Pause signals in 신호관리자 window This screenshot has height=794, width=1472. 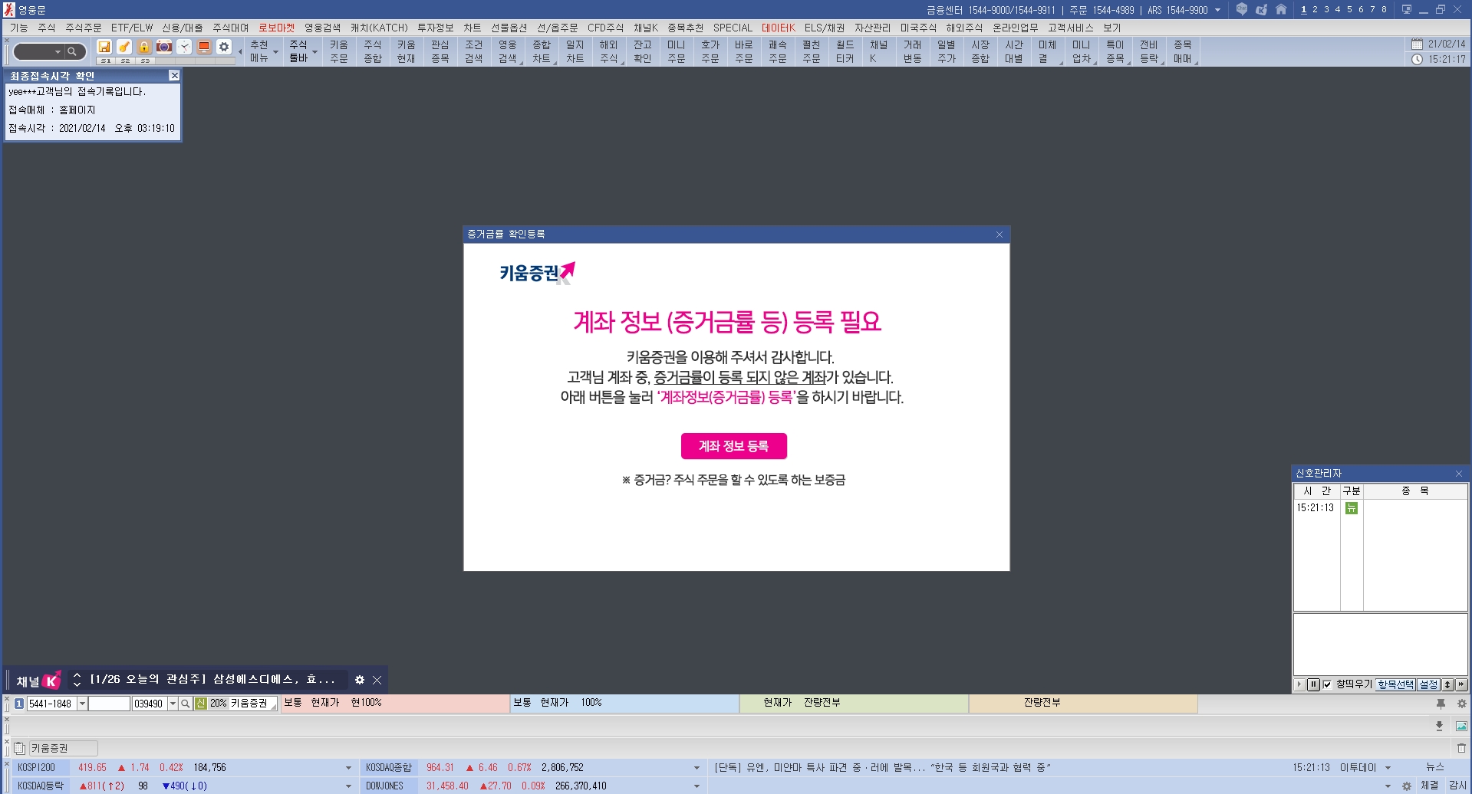tap(1313, 684)
